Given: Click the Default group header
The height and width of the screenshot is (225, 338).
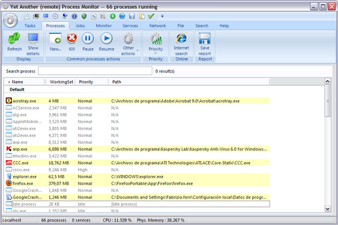Looking at the screenshot, I should (x=17, y=89).
